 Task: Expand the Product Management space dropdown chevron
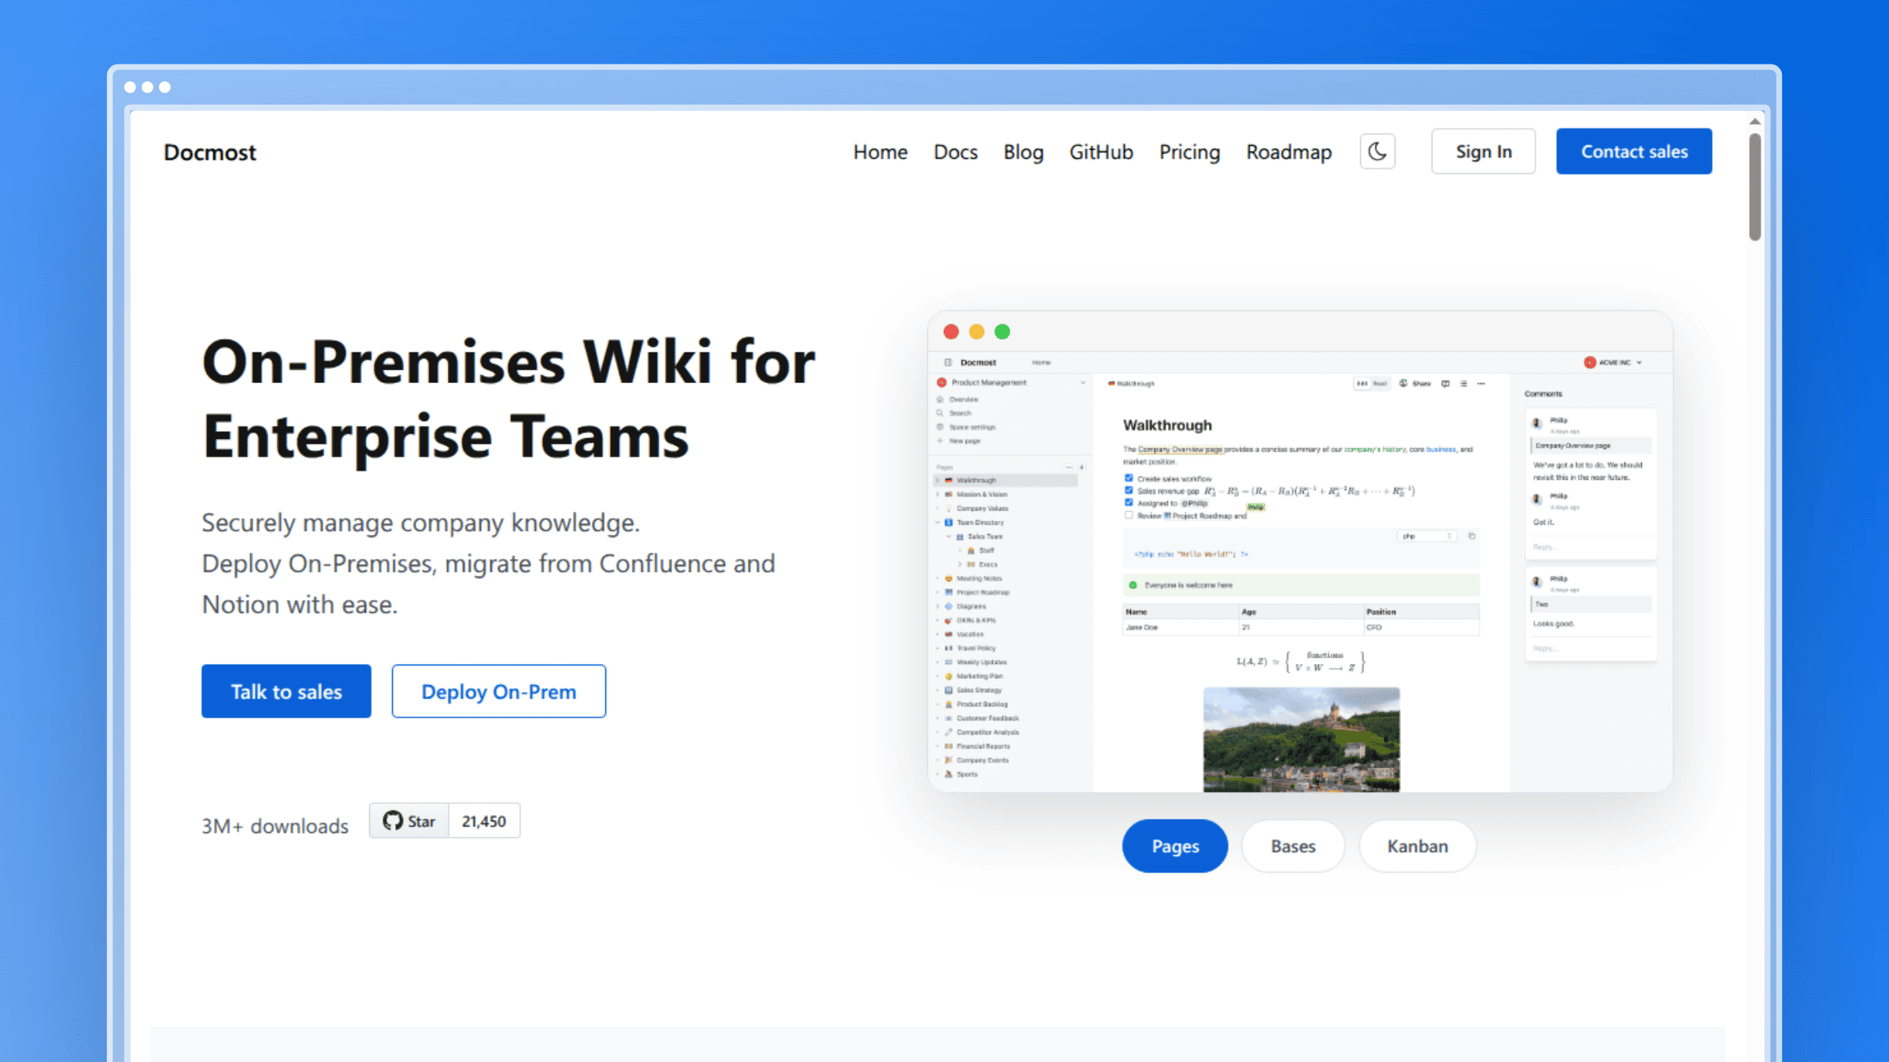(x=1083, y=383)
